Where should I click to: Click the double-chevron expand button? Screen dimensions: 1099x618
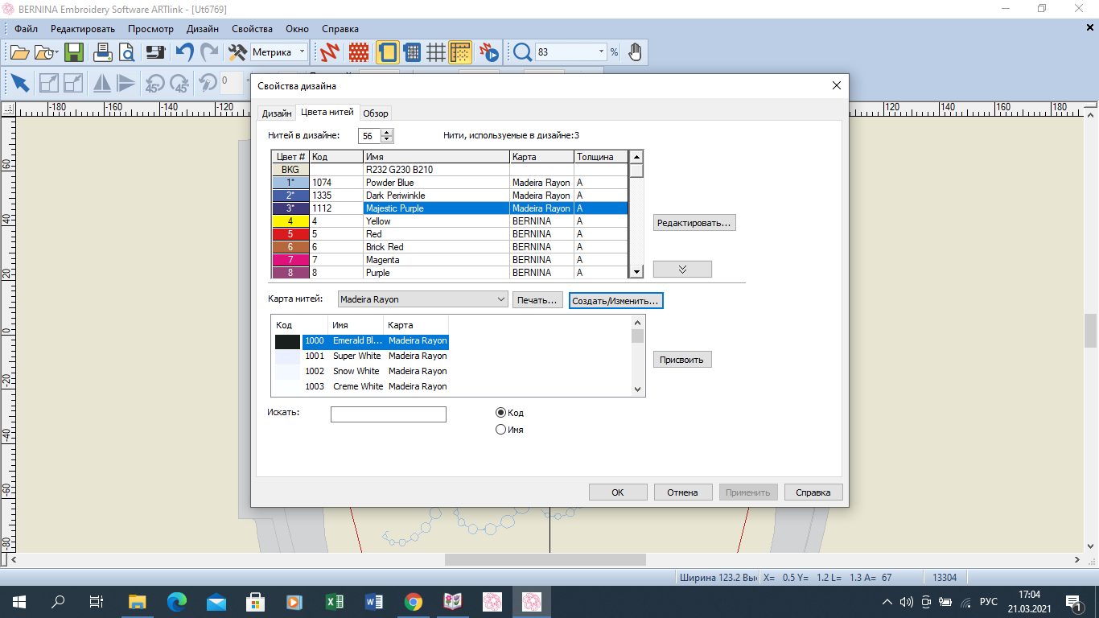682,270
